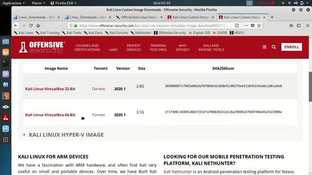Download Kali Linux VirtualBox 32-Bit image
Image resolution: width=312 pixels, height=175 pixels.
[x=50, y=89]
